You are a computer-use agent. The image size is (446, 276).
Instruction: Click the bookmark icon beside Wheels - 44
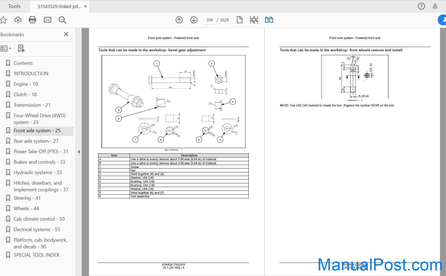point(8,209)
